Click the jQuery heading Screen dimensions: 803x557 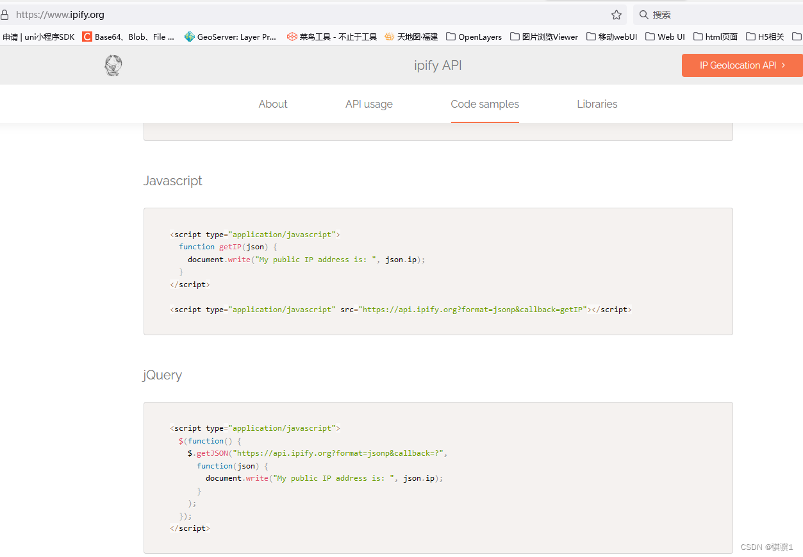click(x=163, y=375)
